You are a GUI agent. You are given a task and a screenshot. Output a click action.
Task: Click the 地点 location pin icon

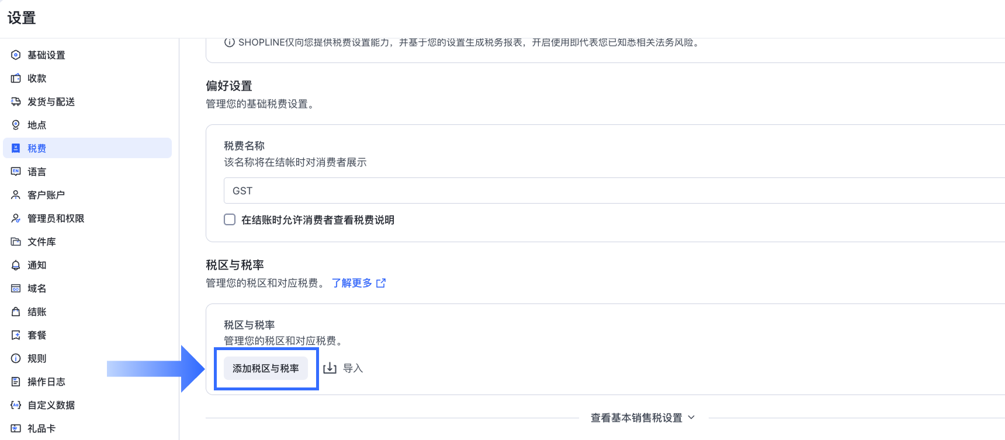(x=16, y=125)
